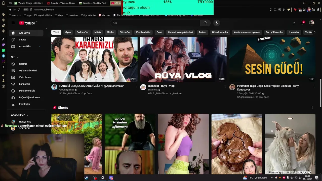Open options for Piramitler video

point(314,86)
